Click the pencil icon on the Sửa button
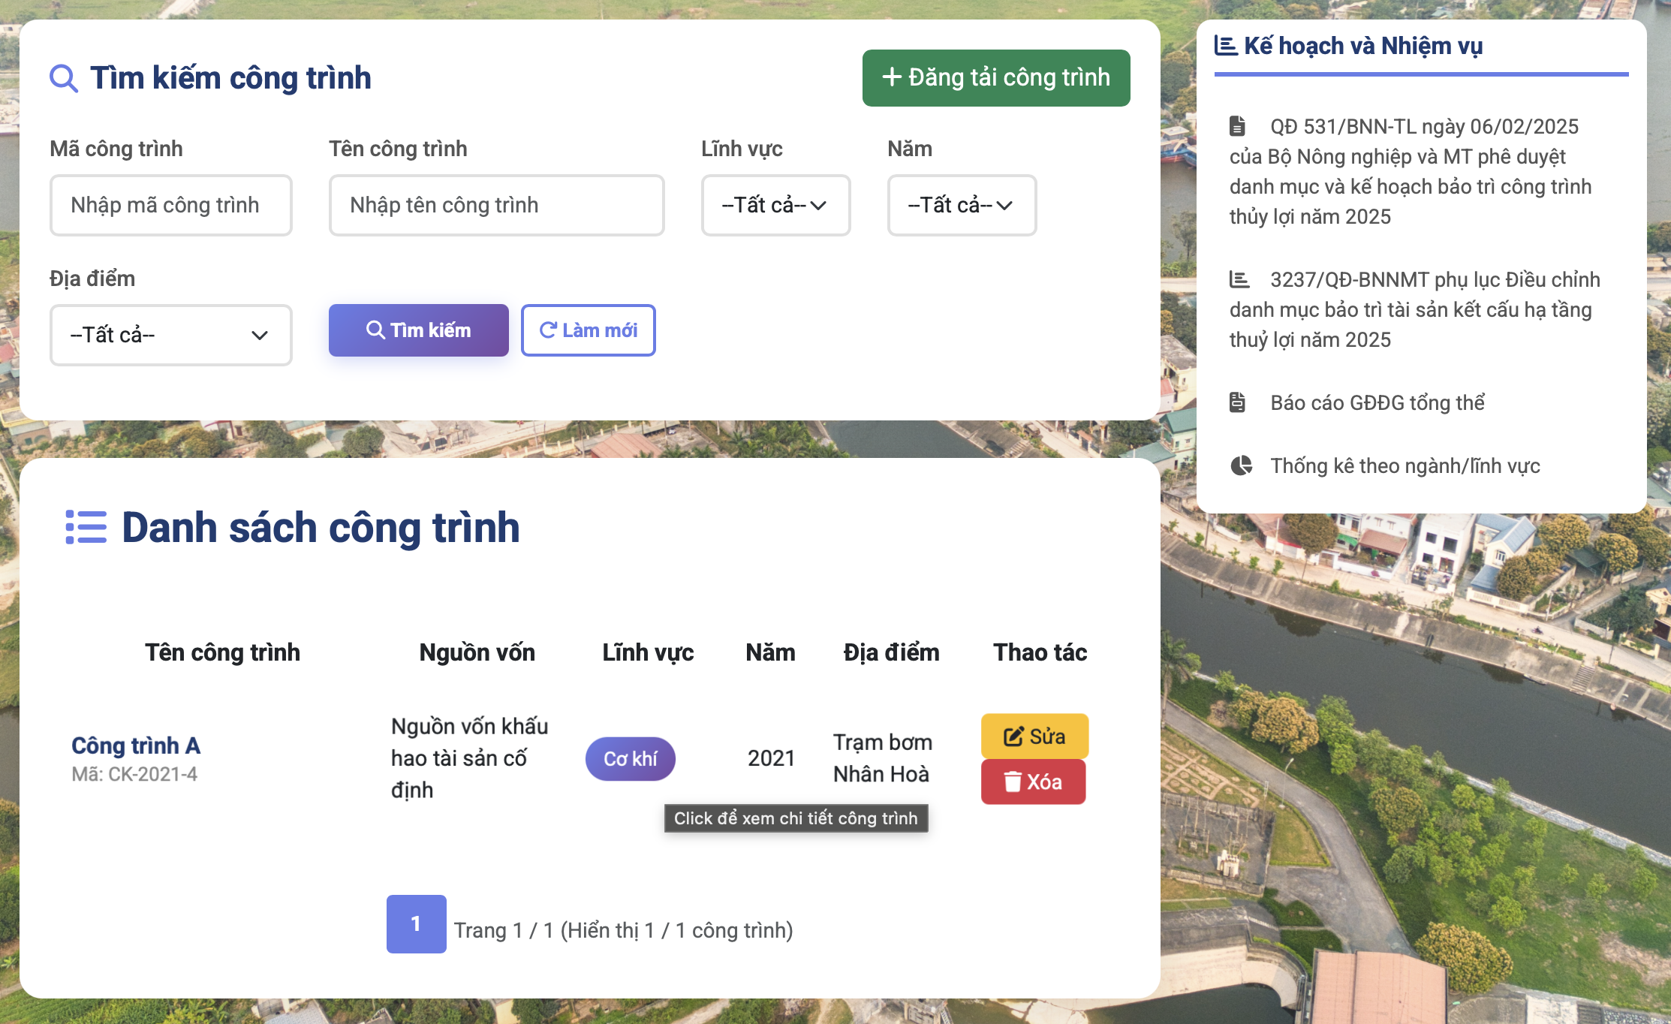Image resolution: width=1671 pixels, height=1024 pixels. point(1013,736)
